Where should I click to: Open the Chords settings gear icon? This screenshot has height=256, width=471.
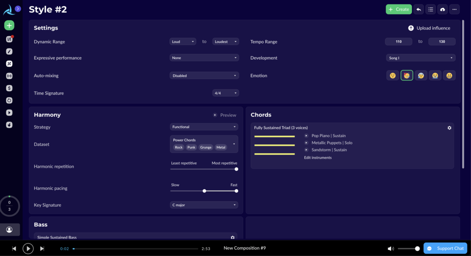click(449, 128)
